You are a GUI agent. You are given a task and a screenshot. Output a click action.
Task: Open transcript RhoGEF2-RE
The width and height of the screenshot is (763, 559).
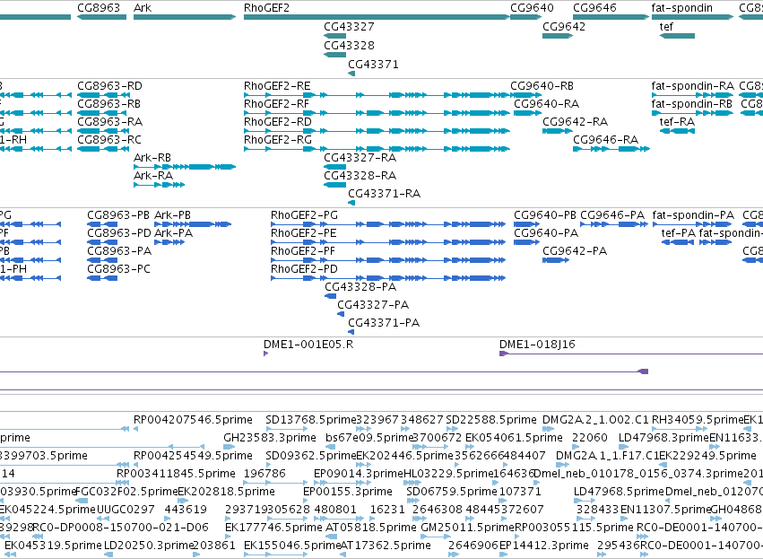tap(277, 86)
